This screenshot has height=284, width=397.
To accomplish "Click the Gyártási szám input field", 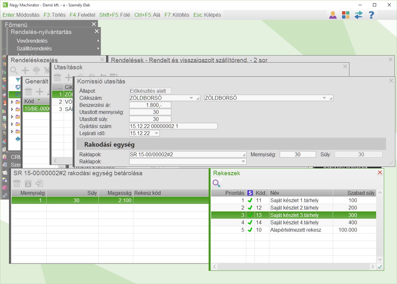I will tap(173, 126).
